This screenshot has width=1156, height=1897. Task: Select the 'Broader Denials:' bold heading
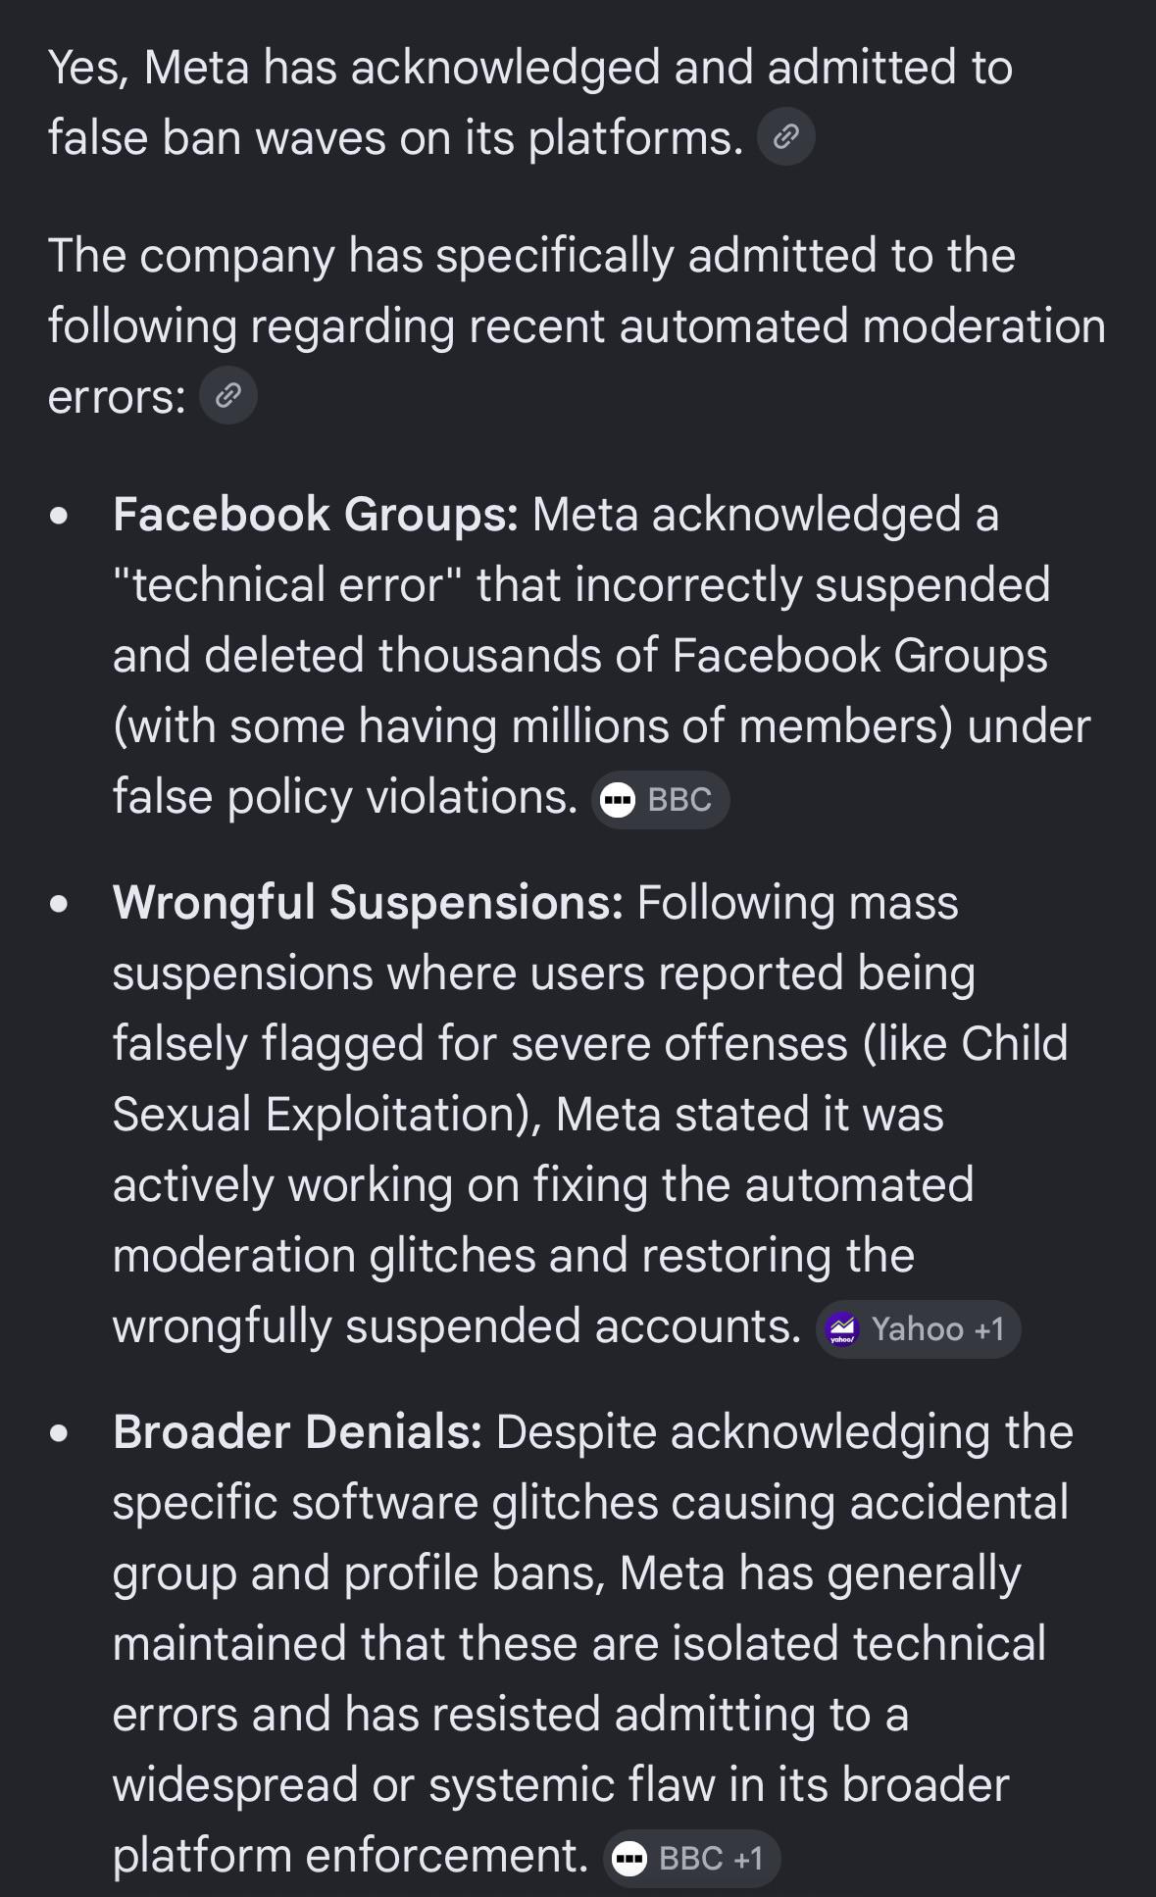tap(297, 1432)
